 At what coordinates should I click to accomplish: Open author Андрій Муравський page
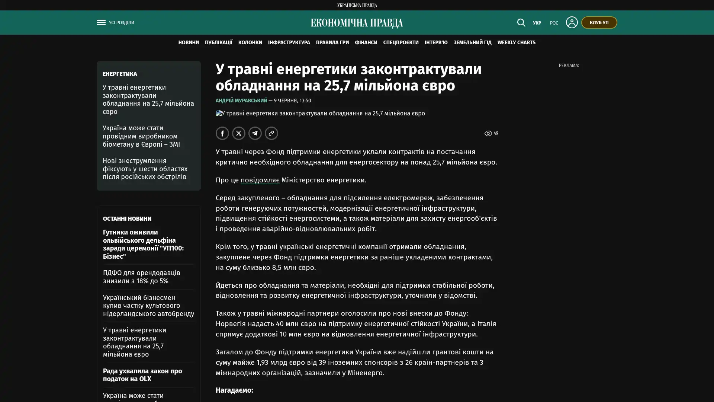(x=241, y=100)
